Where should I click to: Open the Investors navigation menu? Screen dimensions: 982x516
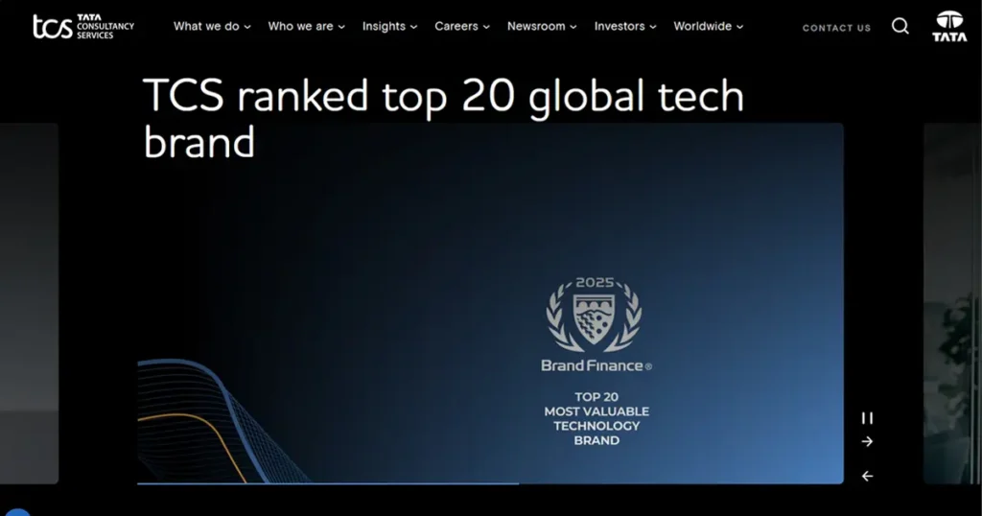625,27
